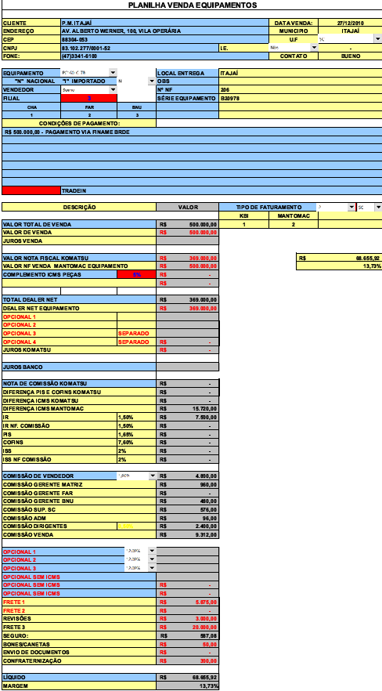Click the MARGEM percentage 13,73% at bottom
382x691 pixels.
point(188,686)
